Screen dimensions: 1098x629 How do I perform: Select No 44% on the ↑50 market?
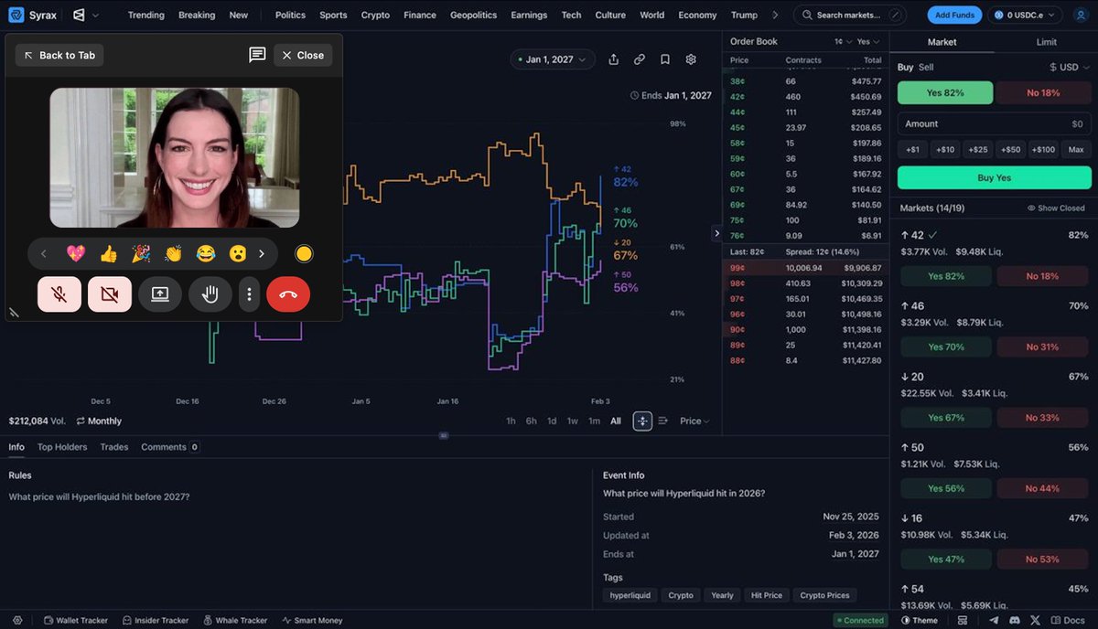coord(1042,488)
